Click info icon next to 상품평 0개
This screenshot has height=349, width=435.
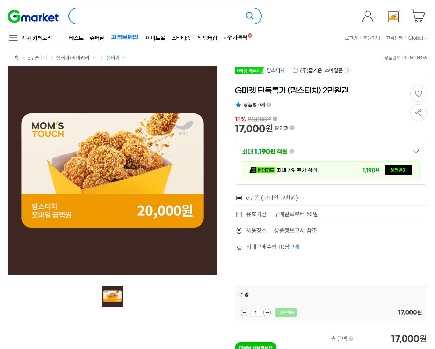tap(269, 104)
